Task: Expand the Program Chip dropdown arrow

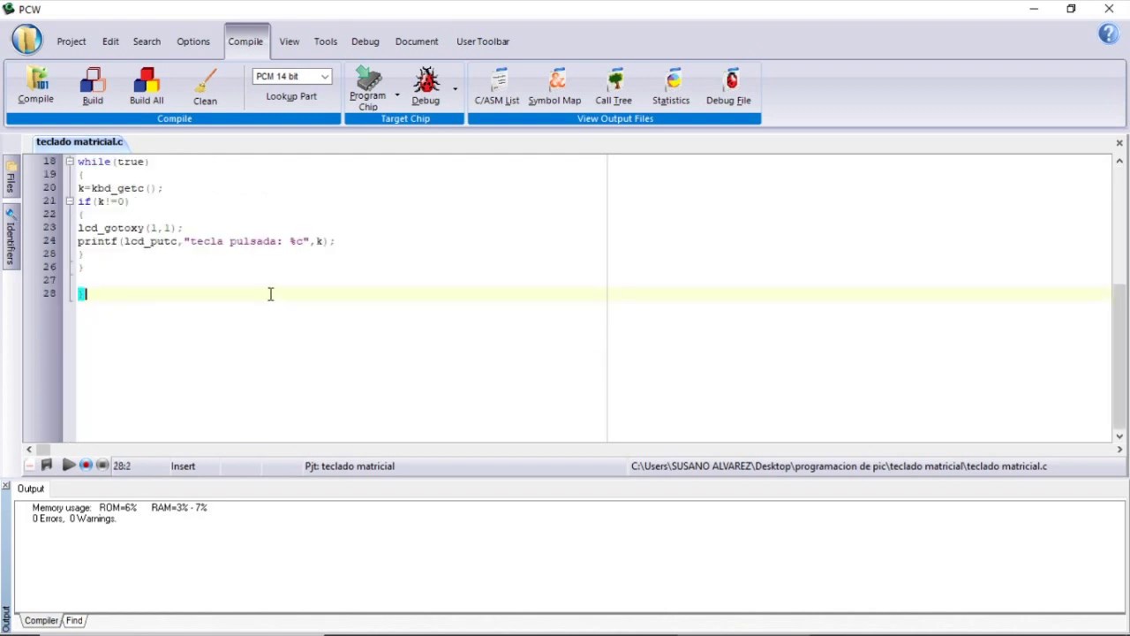Action: pyautogui.click(x=397, y=95)
